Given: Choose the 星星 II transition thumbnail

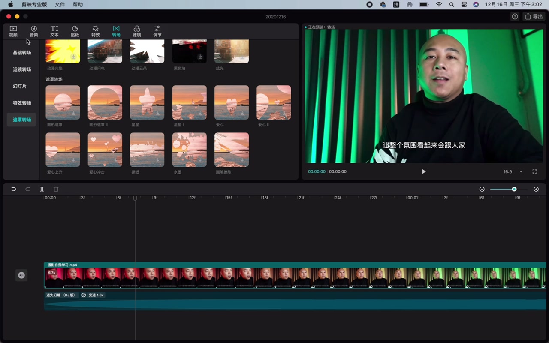Looking at the screenshot, I should (x=190, y=102).
